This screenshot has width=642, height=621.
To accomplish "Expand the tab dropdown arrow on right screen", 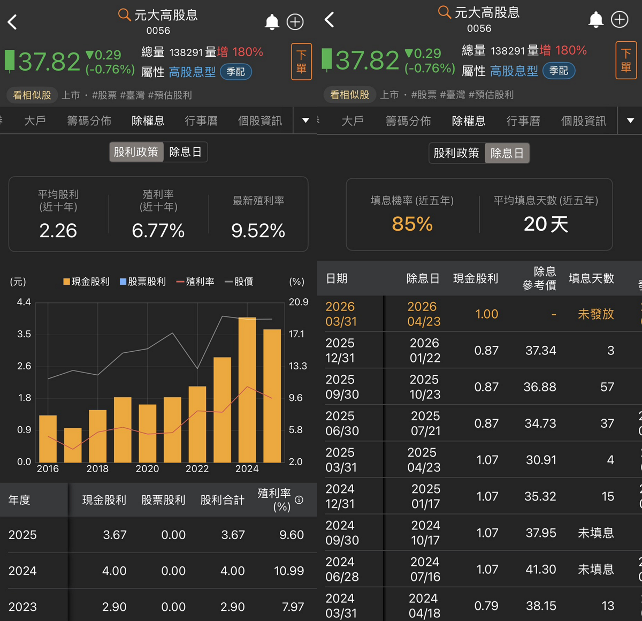I will point(630,120).
